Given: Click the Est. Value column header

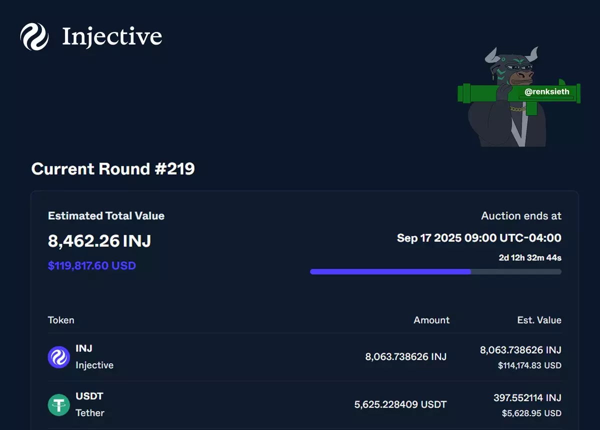Looking at the screenshot, I should coord(539,320).
